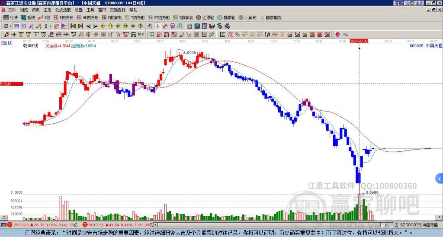Open the 文件 menu

pos(12,10)
